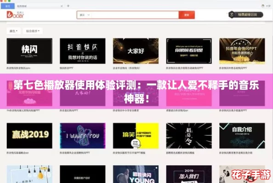The image size is (273, 183).
Task: Click the dark membership button
Action: (x=246, y=15)
